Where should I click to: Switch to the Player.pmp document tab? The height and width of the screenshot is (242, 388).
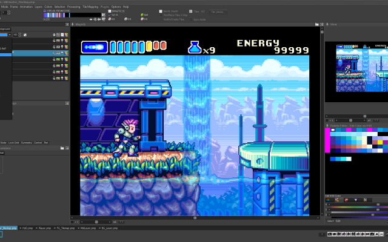[45, 228]
